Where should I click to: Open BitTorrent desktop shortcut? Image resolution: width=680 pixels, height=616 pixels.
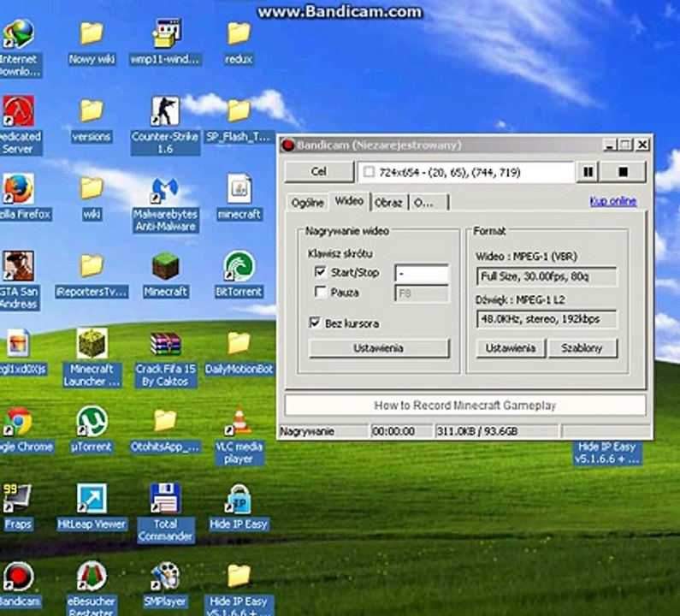[x=239, y=266]
